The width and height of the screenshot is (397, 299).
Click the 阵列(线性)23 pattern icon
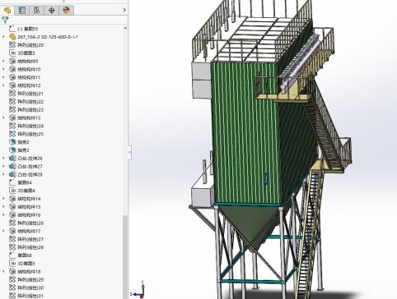pos(12,109)
